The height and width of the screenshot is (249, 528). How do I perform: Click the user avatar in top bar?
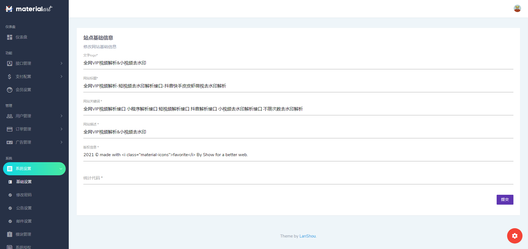(x=517, y=8)
